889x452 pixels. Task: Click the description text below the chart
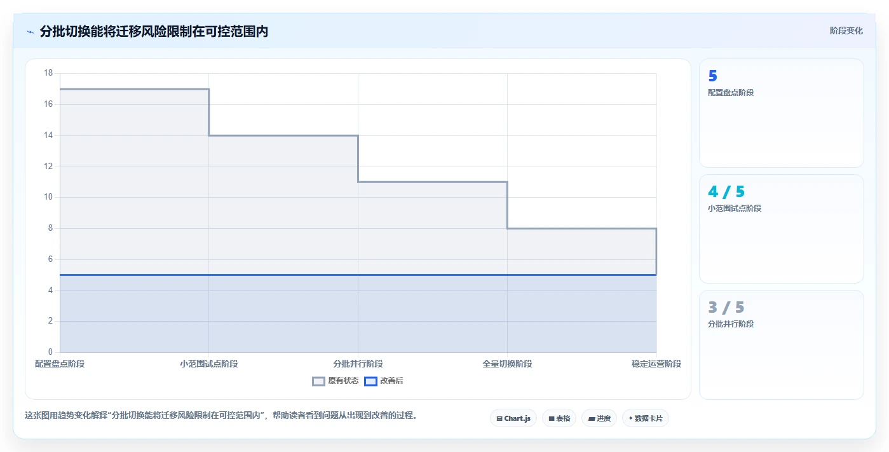click(221, 416)
